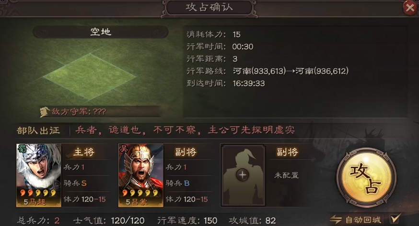Select the 马超 general portrait
The height and width of the screenshot is (226, 419).
[x=39, y=175]
